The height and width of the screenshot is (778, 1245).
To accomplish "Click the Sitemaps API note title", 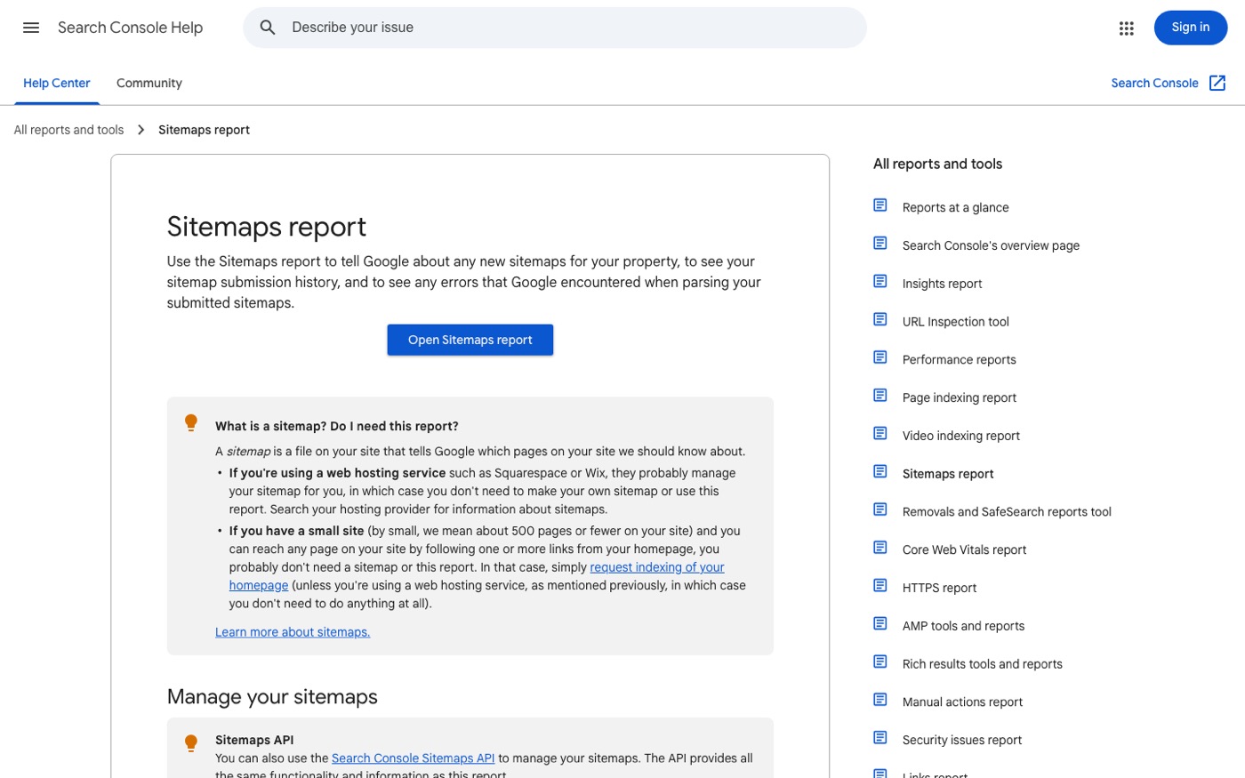I will tap(254, 740).
